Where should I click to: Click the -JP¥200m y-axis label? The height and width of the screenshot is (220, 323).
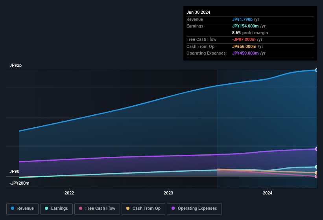click(x=19, y=183)
